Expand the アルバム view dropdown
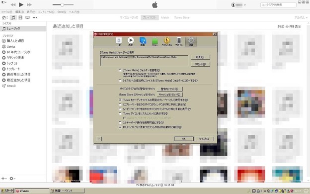This screenshot has height=194, width=310. coord(301,17)
